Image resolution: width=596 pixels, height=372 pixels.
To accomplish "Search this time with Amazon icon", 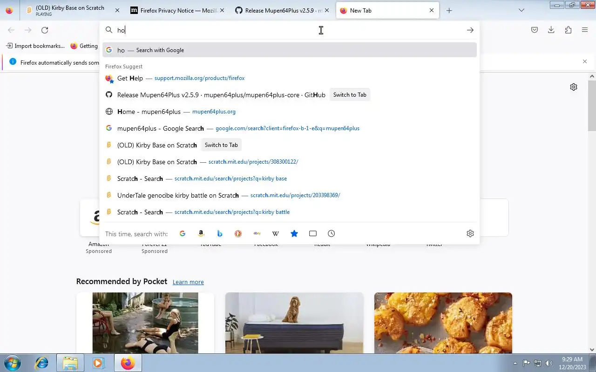I will [201, 233].
